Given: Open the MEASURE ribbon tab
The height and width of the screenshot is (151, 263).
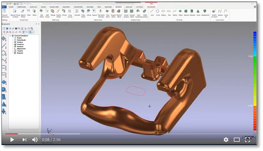Looking at the screenshot, I should tap(108, 7).
